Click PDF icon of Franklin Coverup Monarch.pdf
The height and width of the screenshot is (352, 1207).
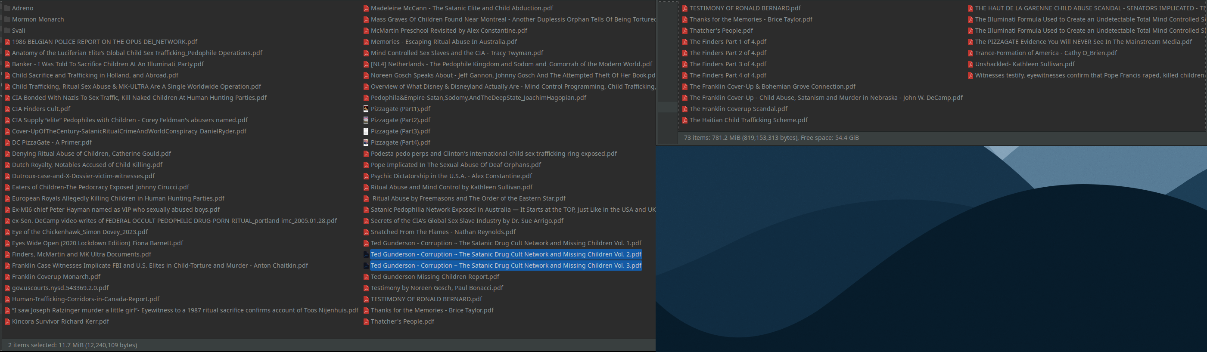click(x=7, y=277)
